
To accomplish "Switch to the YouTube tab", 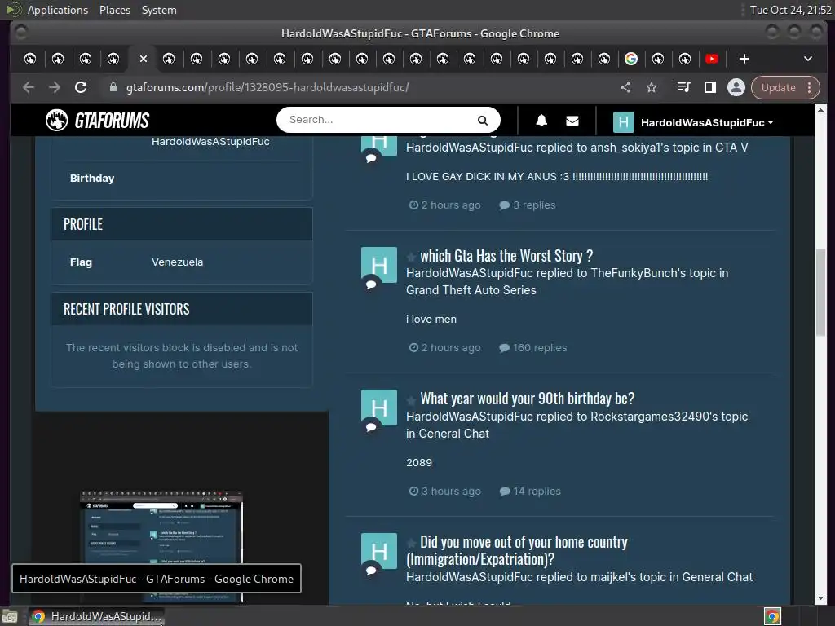I will click(711, 59).
